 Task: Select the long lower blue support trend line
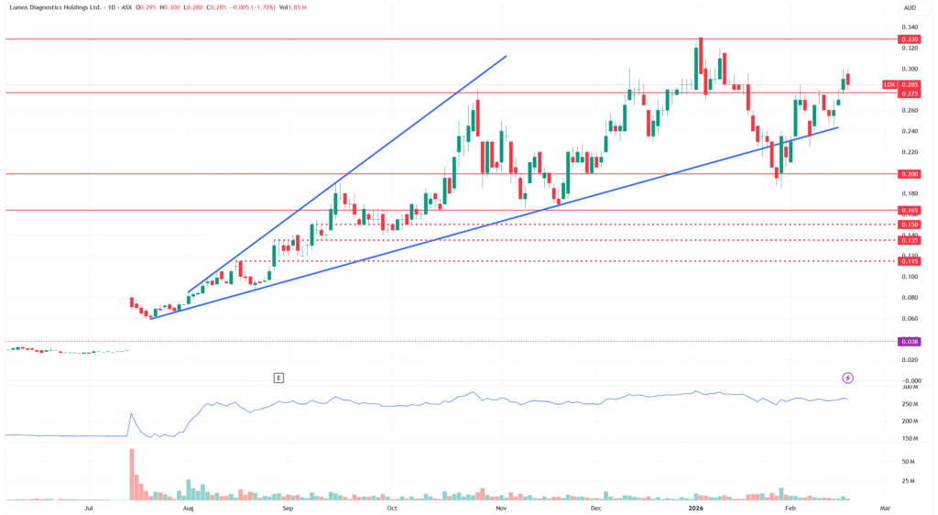click(494, 223)
